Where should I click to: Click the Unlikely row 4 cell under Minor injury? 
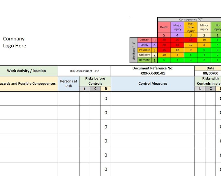point(204,55)
